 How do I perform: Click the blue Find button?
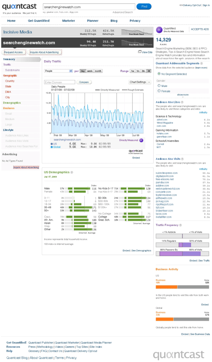click(x=144, y=7)
